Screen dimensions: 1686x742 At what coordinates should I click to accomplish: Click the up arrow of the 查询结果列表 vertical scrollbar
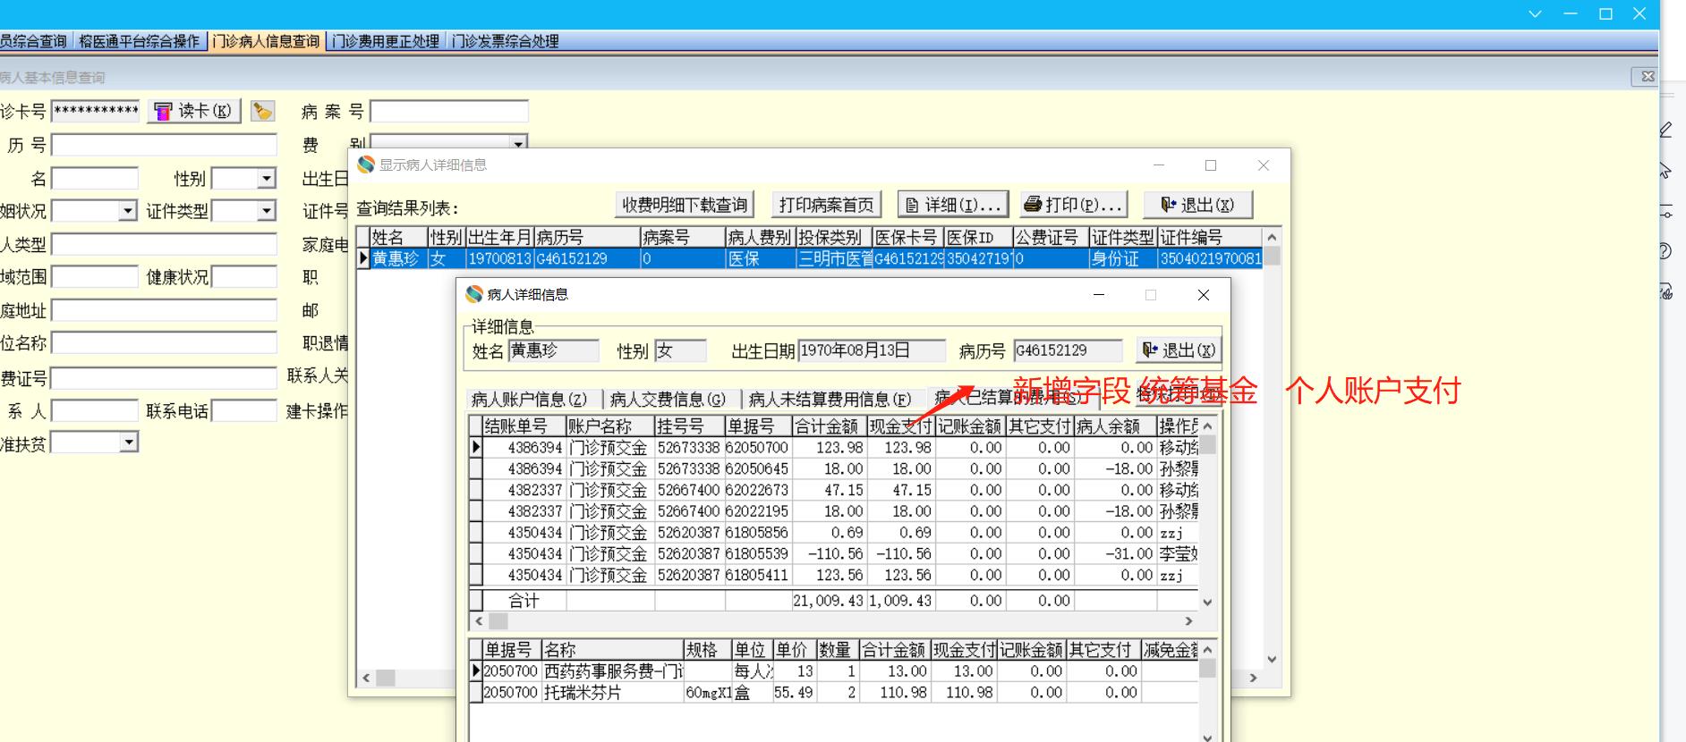[1272, 237]
